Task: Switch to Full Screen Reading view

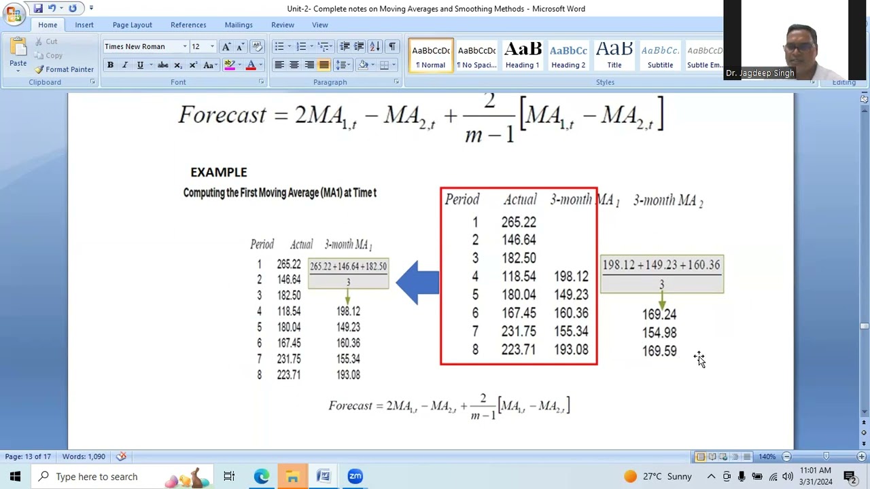Action: coord(712,456)
